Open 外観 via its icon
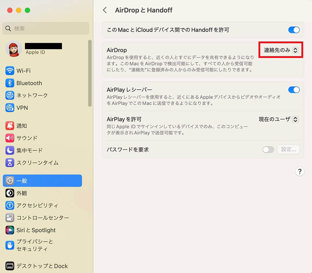This screenshot has height=273, width=312. [x=10, y=193]
